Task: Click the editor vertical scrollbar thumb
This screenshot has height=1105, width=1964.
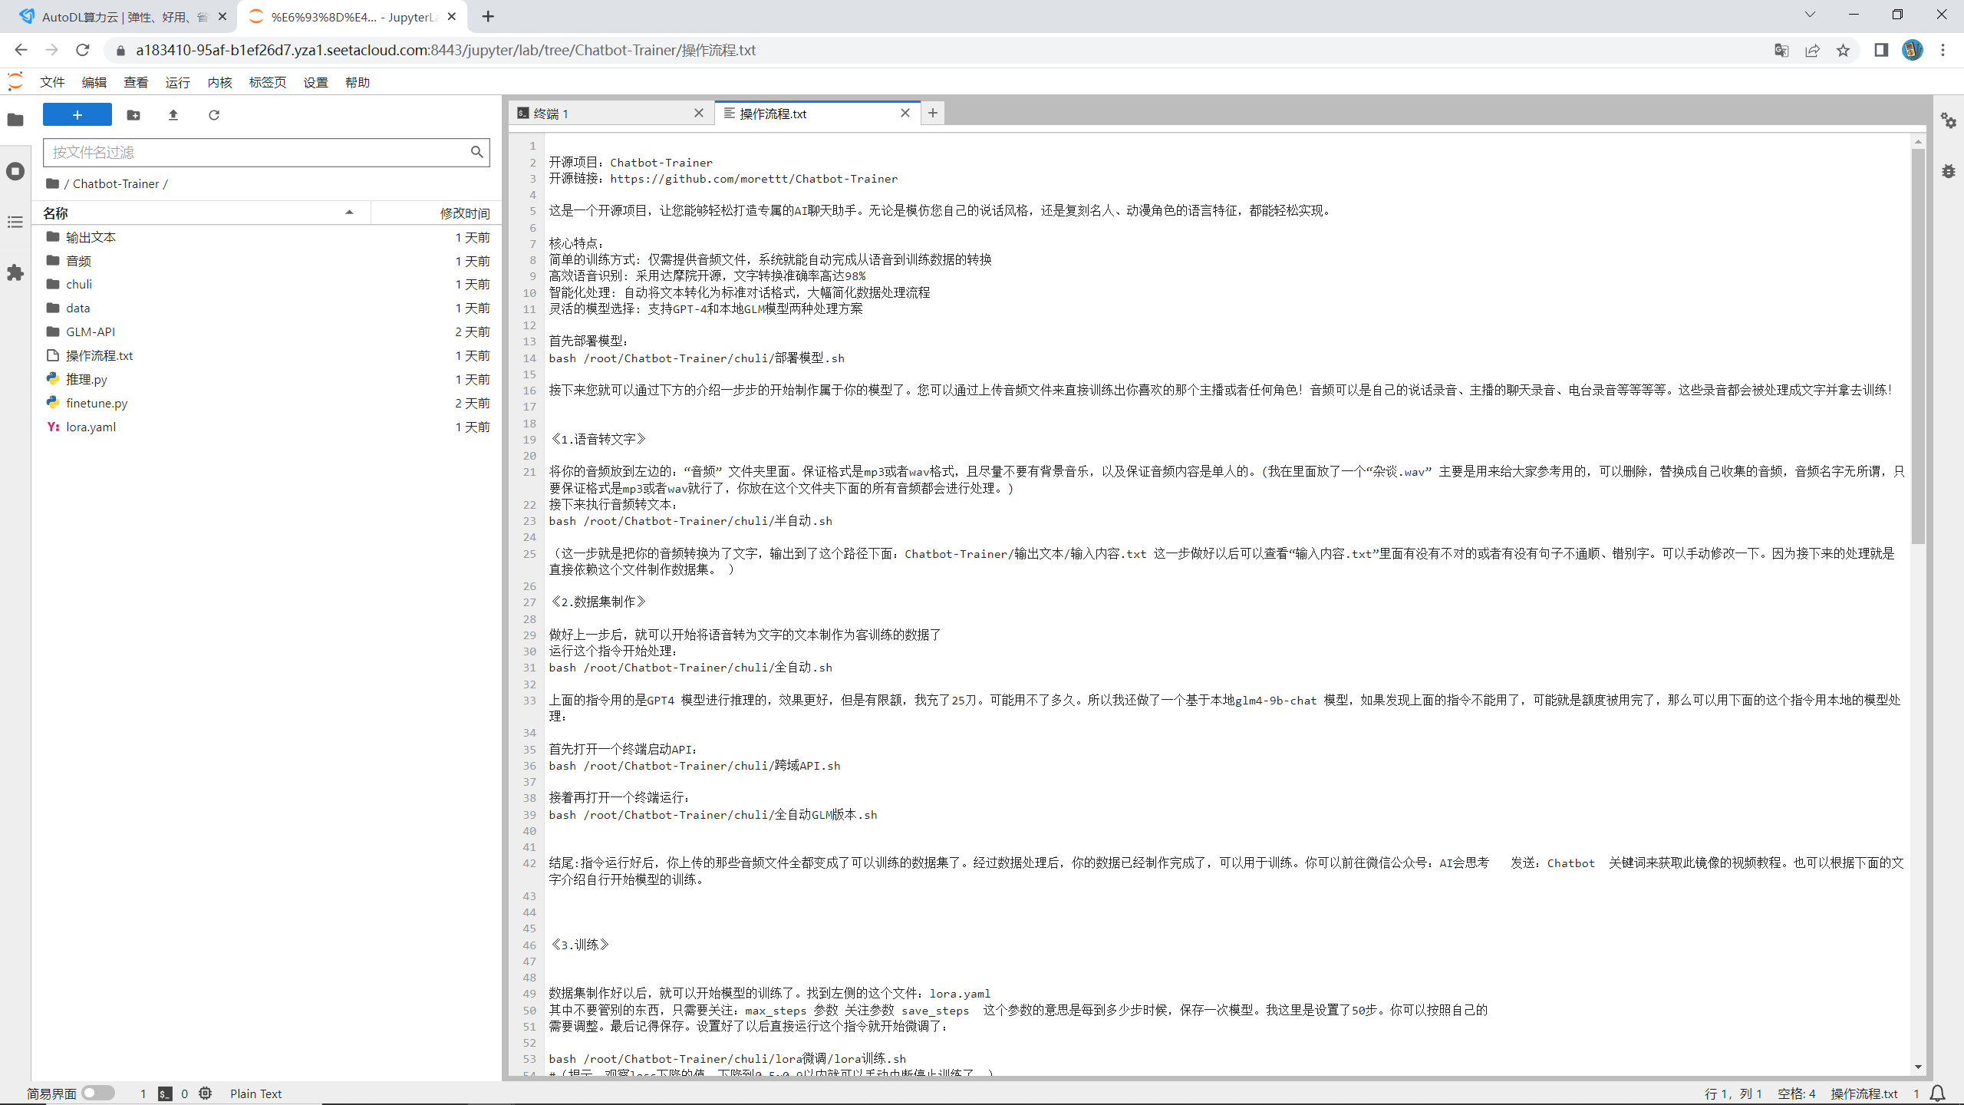Action: coord(1918,345)
